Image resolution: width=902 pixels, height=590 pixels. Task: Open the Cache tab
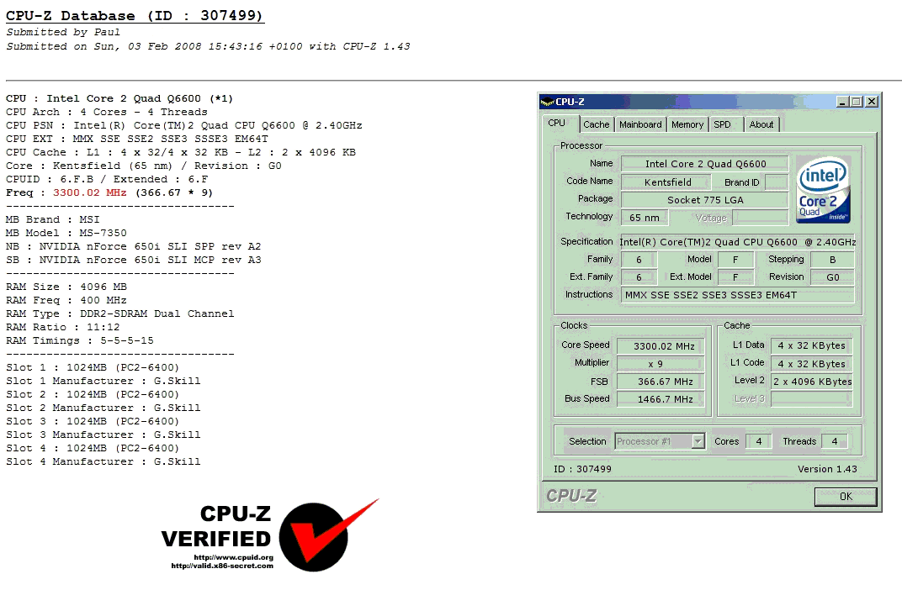(596, 124)
